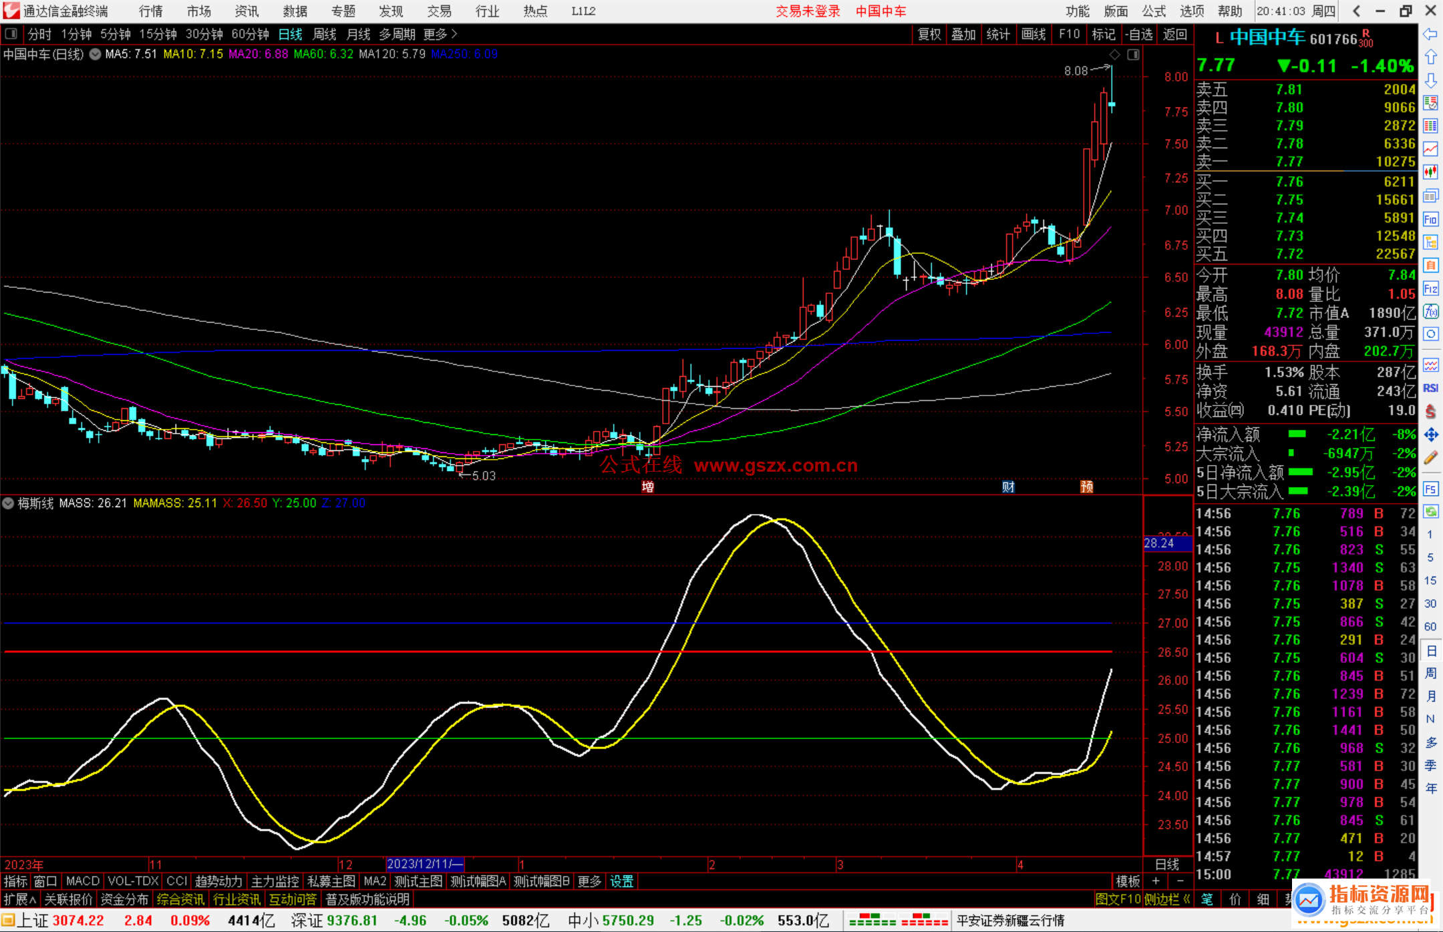Open the tree structure icon in sidebar
The height and width of the screenshot is (932, 1443).
click(x=1430, y=242)
